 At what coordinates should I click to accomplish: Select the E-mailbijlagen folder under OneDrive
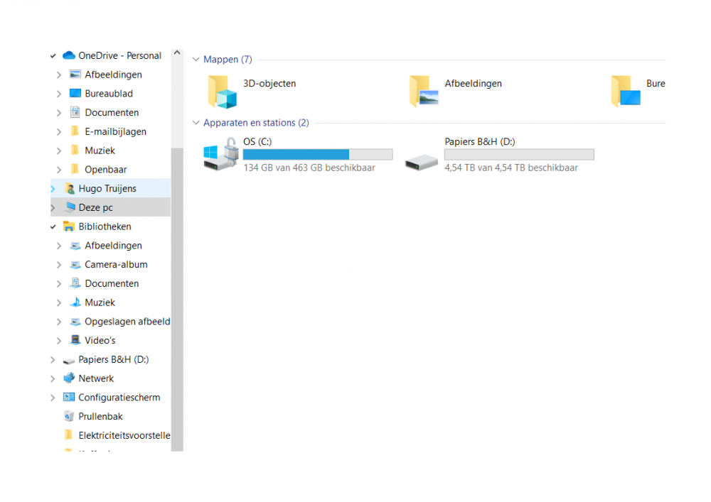pyautogui.click(x=117, y=131)
